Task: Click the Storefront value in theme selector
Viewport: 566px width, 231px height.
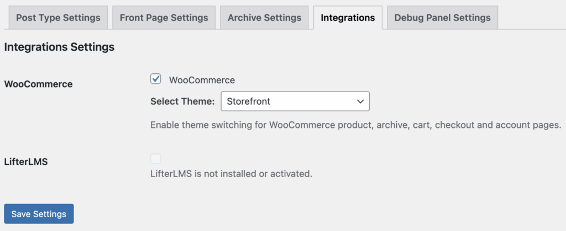Action: pos(249,101)
